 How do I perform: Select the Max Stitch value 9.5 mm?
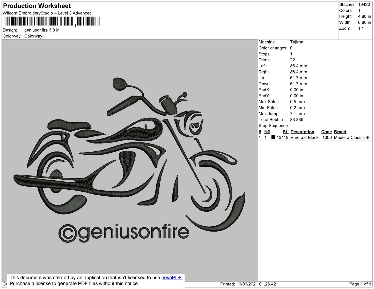tap(297, 102)
